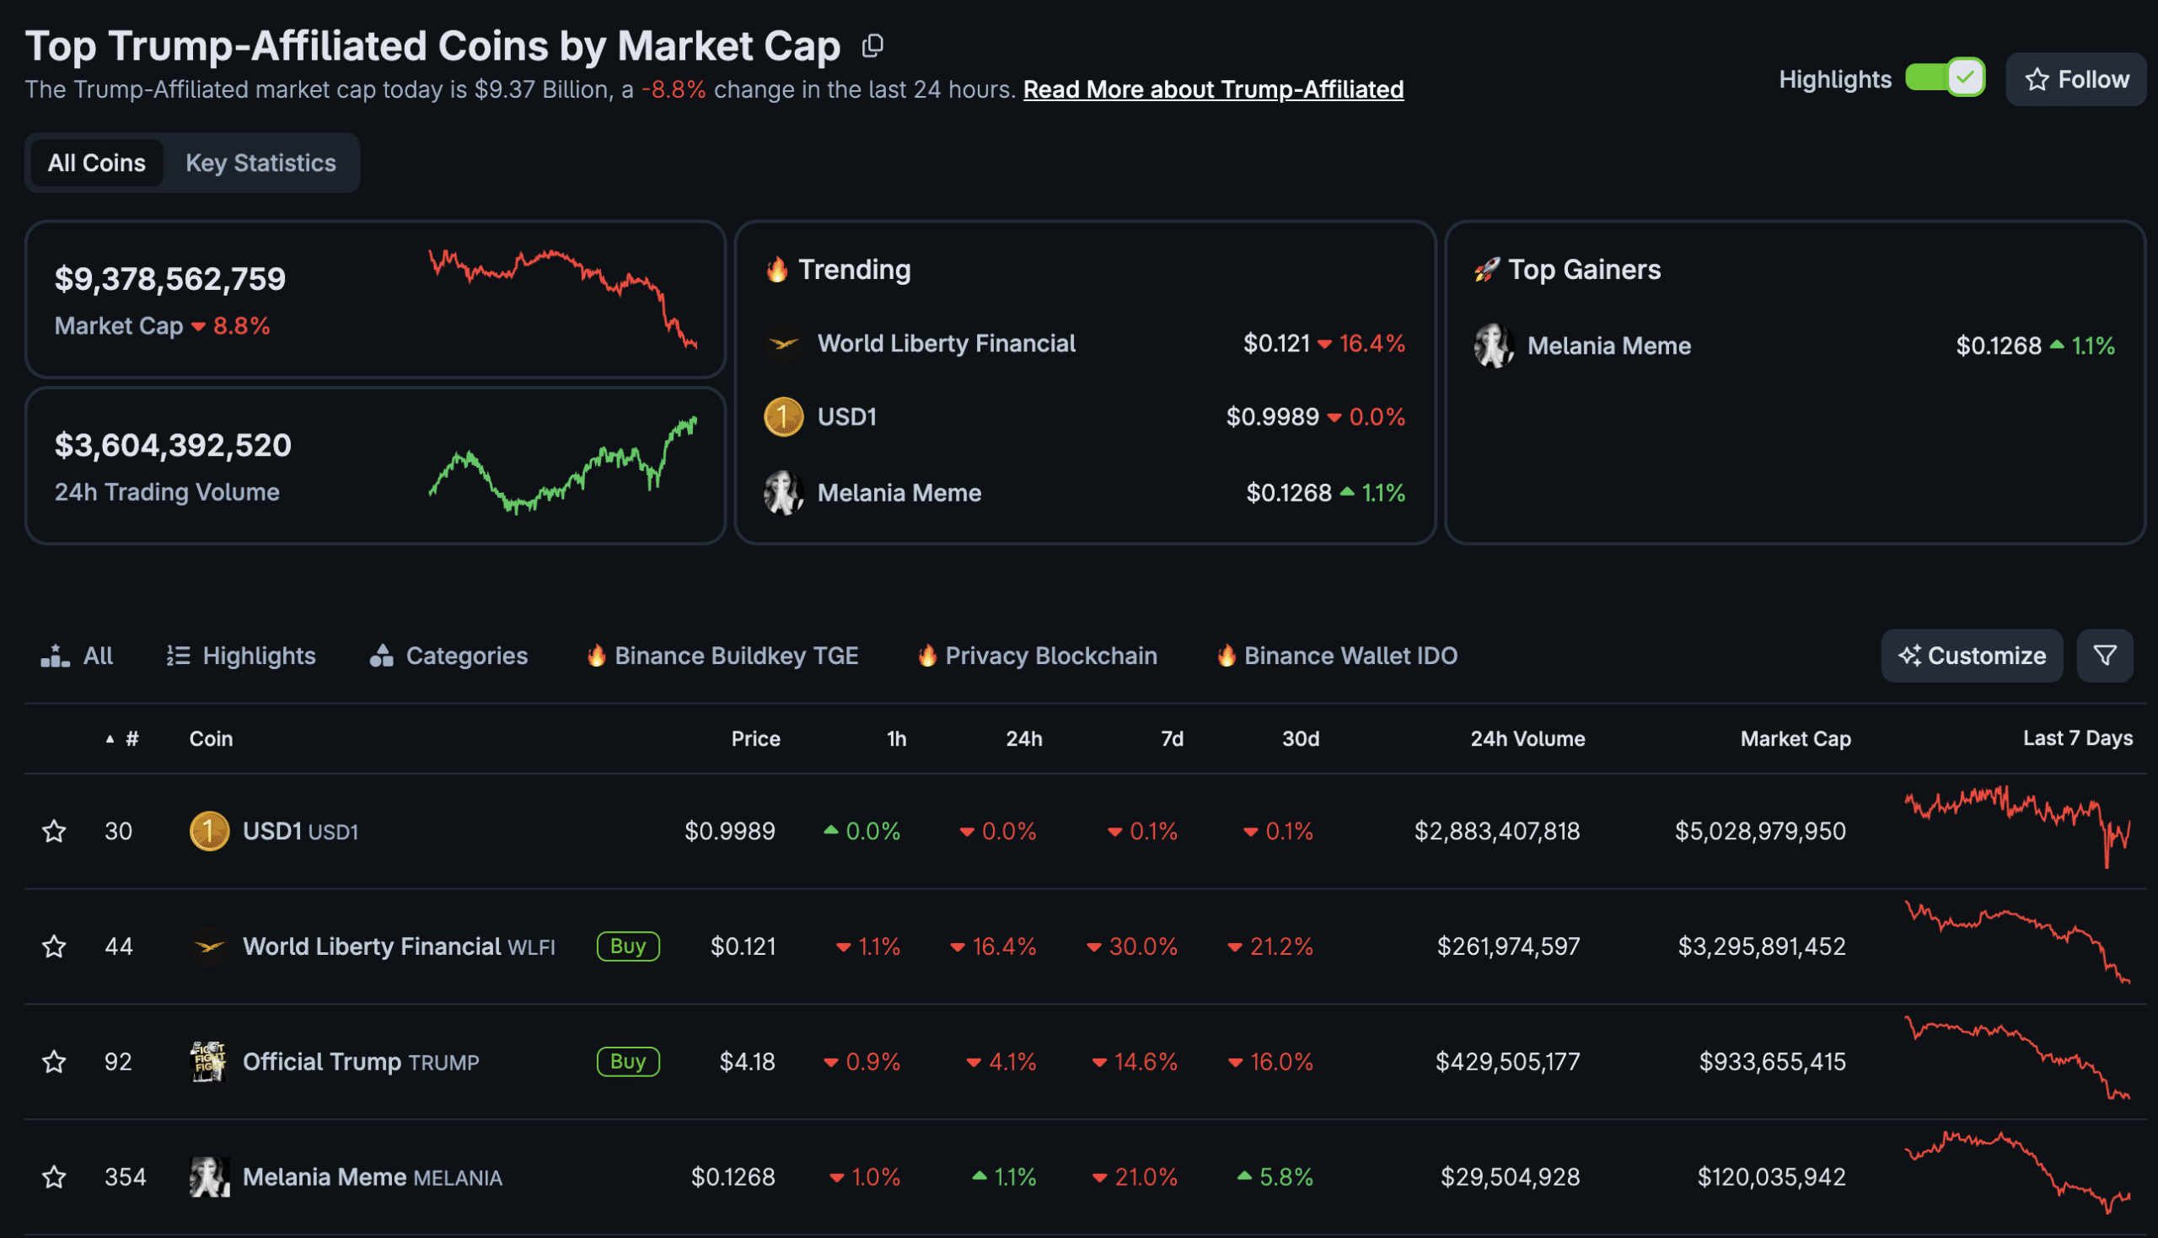Click the Market Cap sparkline chart card
This screenshot has height=1238, width=2158.
click(563, 299)
